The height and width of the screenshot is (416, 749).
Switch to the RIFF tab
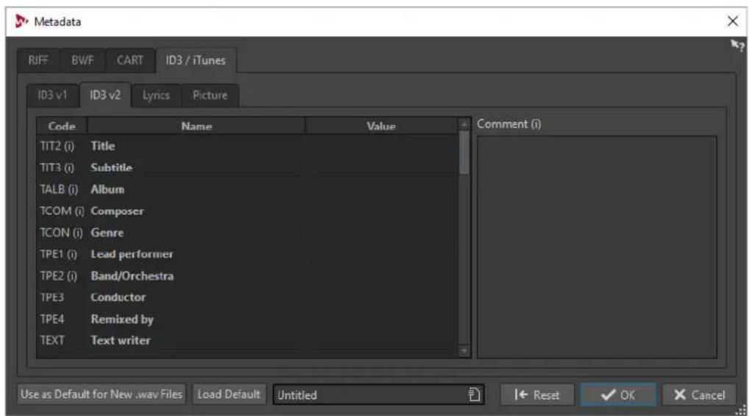[x=38, y=60]
